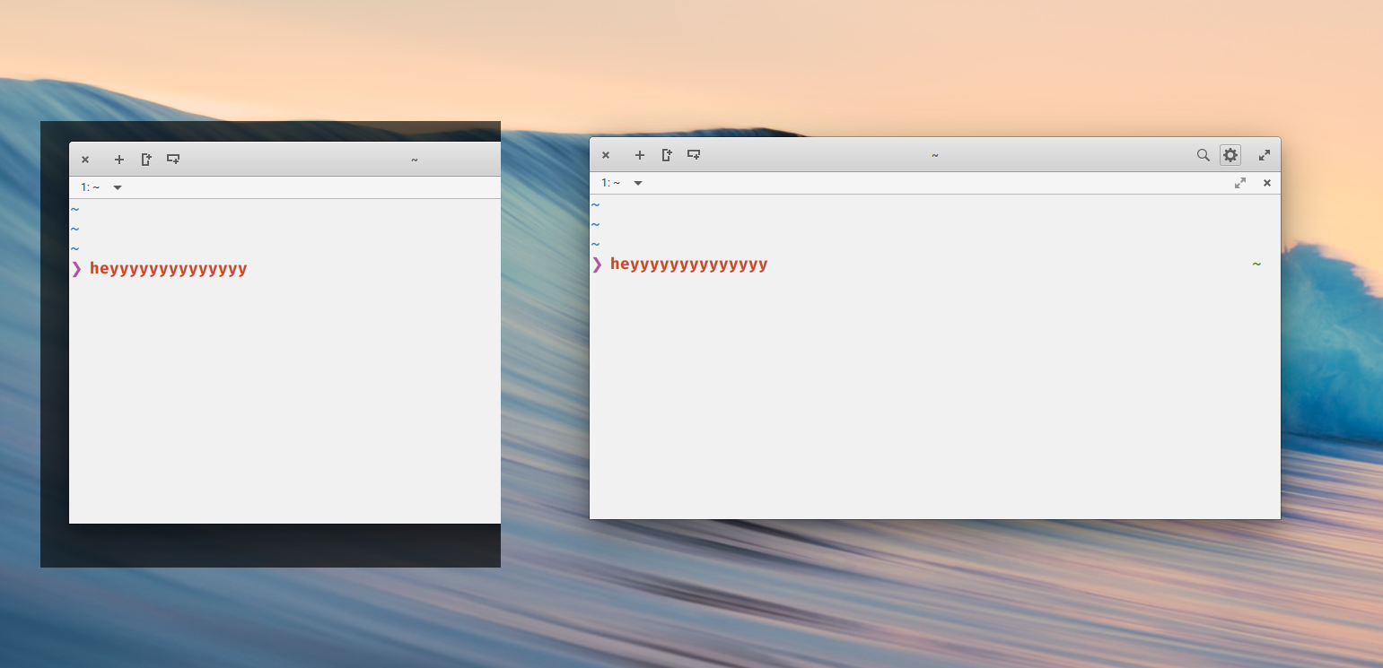Add a new session in the left window

[x=119, y=160]
